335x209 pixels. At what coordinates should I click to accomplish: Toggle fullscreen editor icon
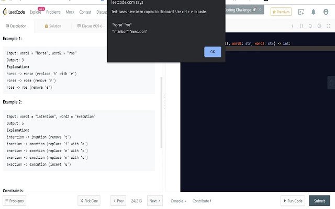pos(328,26)
